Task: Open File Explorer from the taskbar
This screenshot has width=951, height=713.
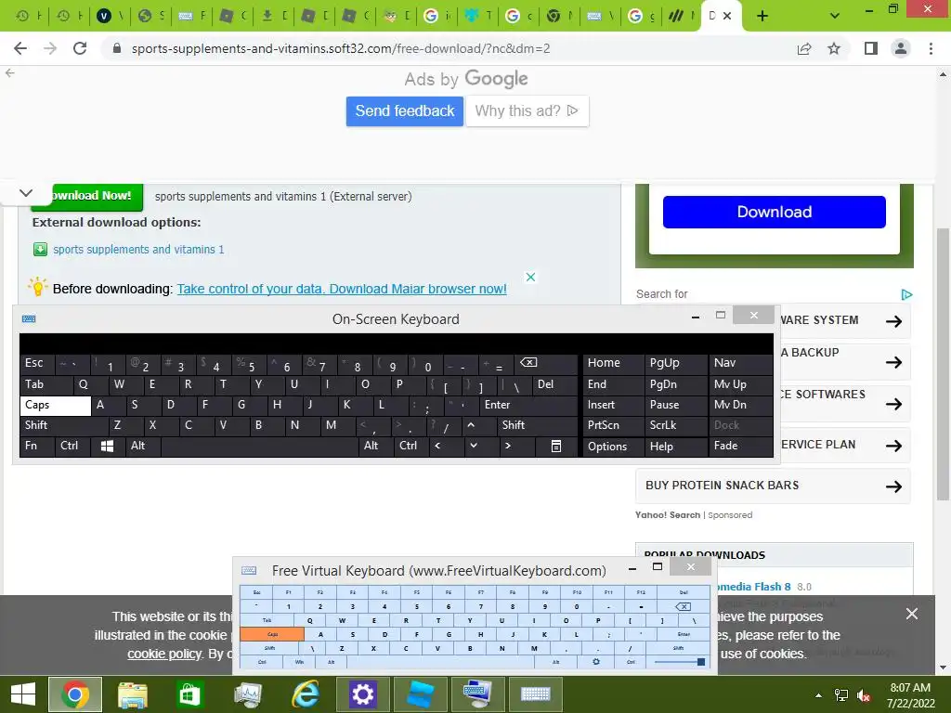Action: 132,694
